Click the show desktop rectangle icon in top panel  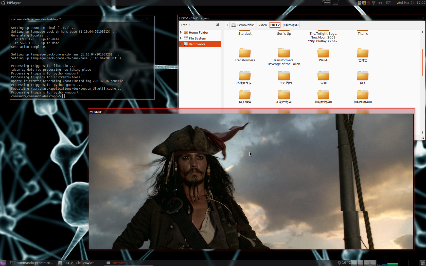coord(335,3)
